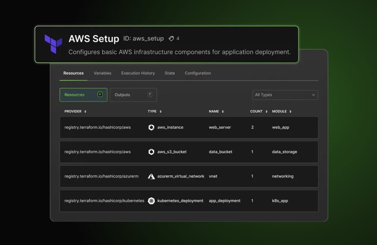This screenshot has width=377, height=245.
Task: Open the All Types filter dropdown
Action: pos(285,95)
